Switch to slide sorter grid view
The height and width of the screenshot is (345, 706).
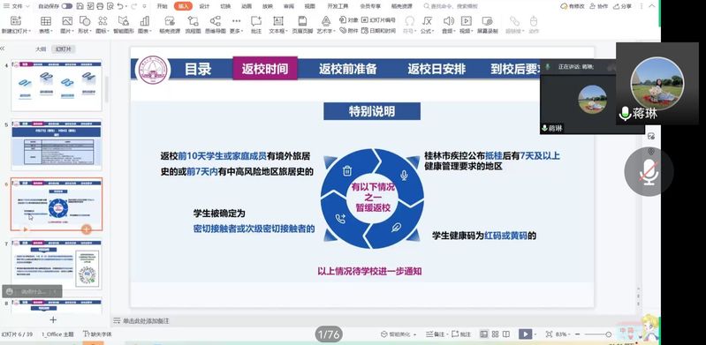(495, 334)
